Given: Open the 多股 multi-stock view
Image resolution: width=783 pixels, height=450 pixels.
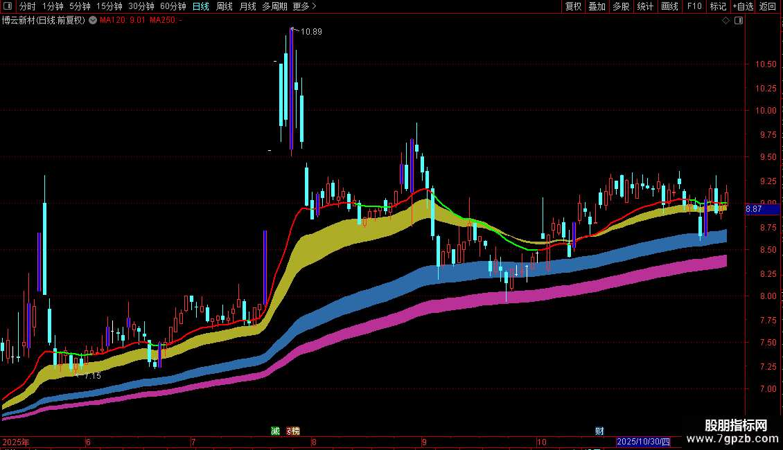Looking at the screenshot, I should pos(621,6).
